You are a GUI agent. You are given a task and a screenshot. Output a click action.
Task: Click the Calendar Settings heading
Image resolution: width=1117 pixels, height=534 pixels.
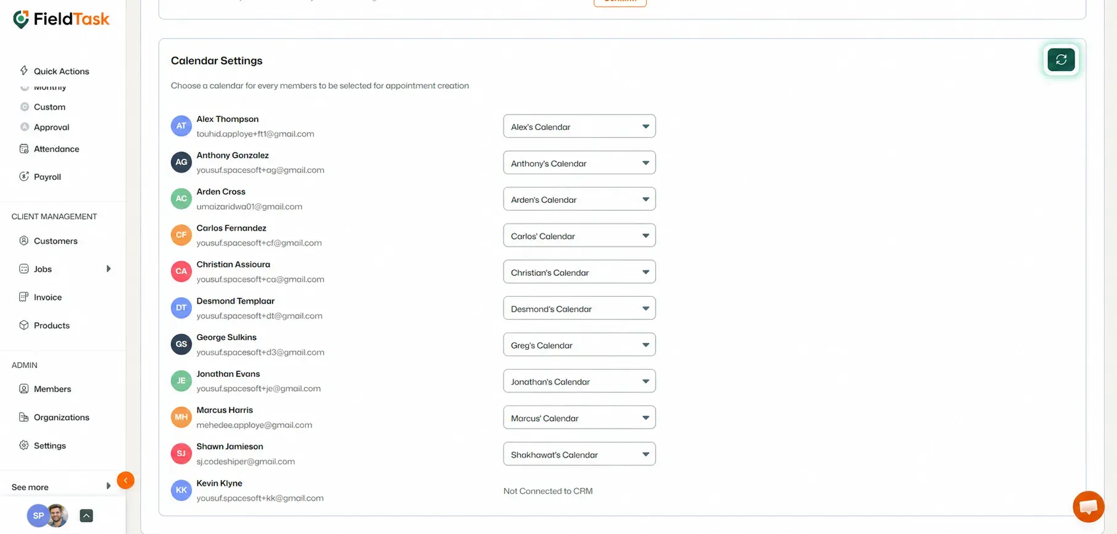pyautogui.click(x=217, y=60)
